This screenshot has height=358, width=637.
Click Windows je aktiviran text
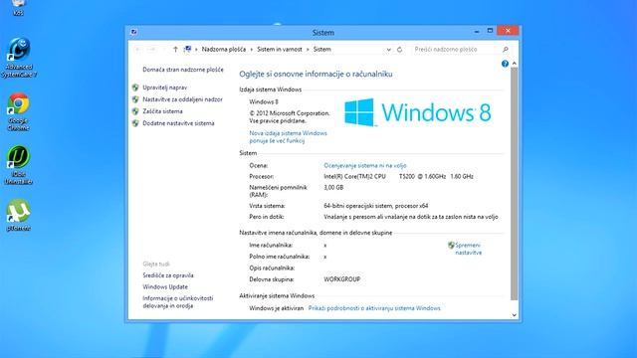point(277,308)
